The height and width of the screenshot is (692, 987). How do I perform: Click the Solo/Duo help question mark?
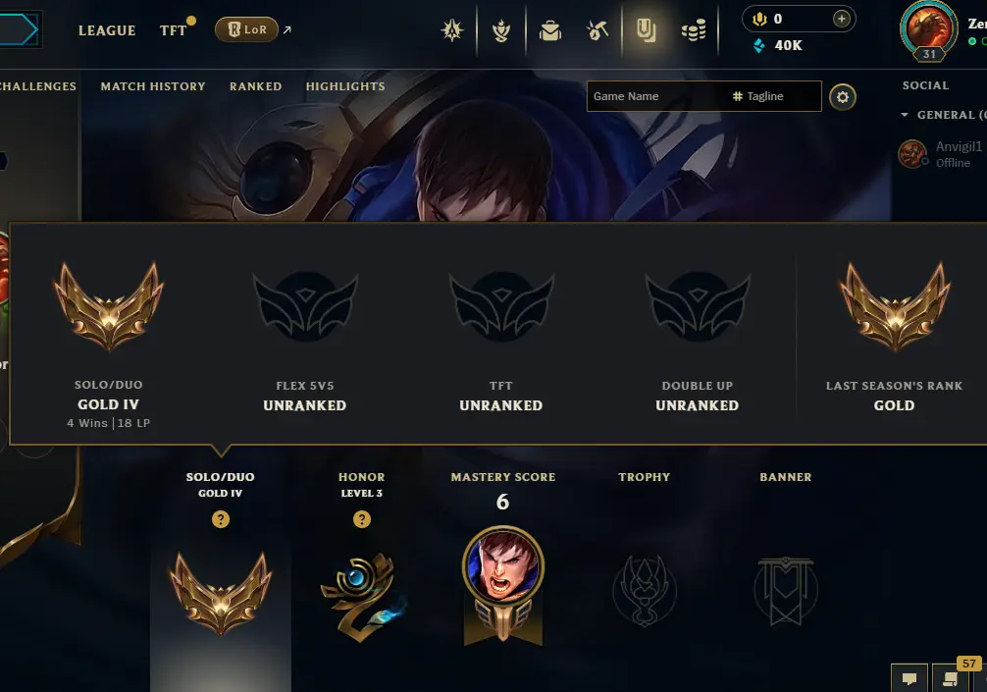pos(221,519)
